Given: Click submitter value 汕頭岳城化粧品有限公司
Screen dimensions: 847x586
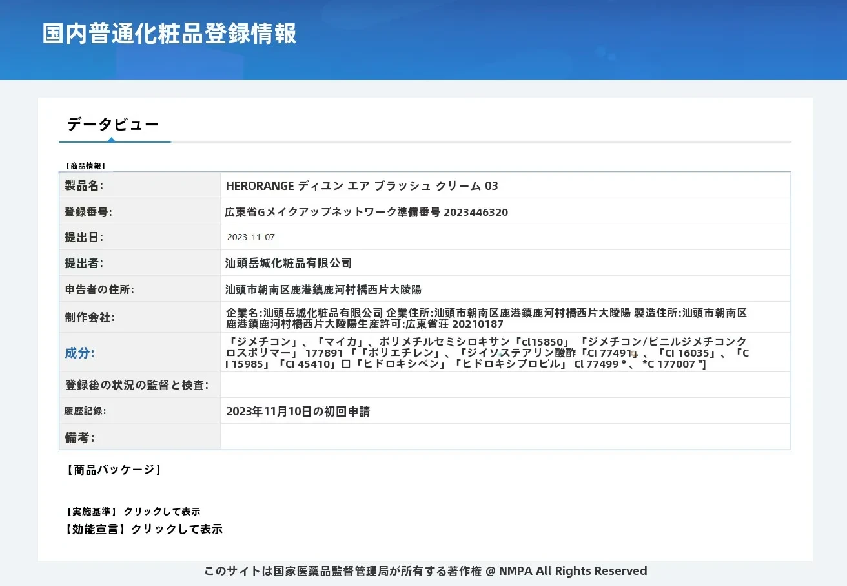Looking at the screenshot, I should pyautogui.click(x=289, y=263).
